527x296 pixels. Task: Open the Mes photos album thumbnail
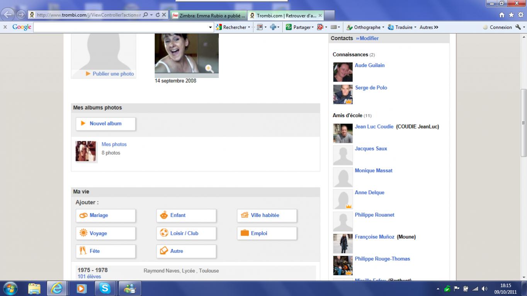pyautogui.click(x=86, y=151)
